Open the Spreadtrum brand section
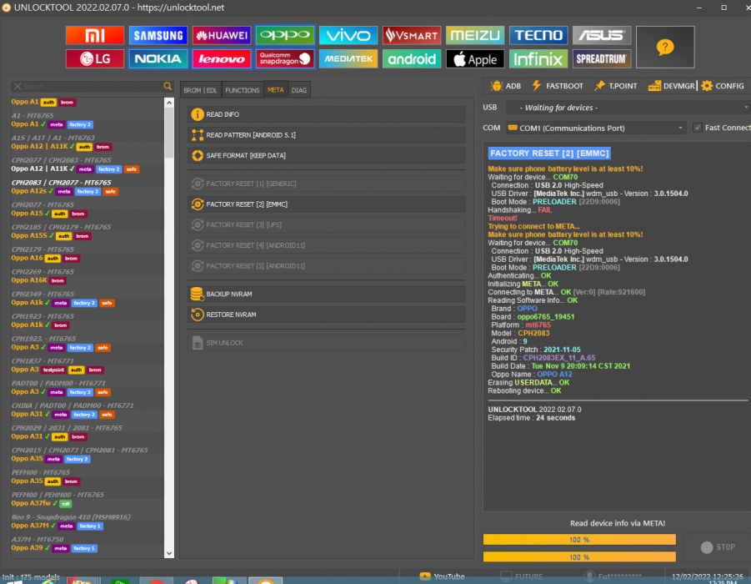Image resolution: width=751 pixels, height=584 pixels. 602,59
